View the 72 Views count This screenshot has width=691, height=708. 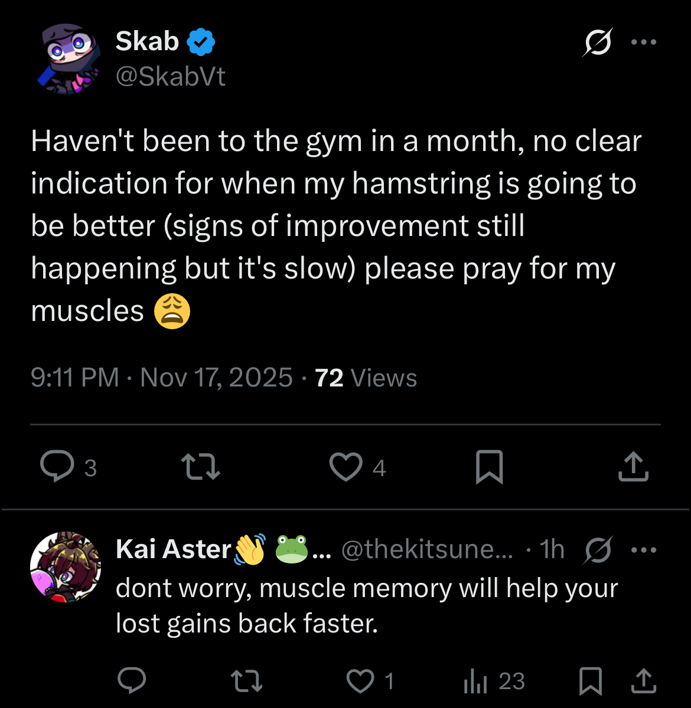[x=366, y=378]
